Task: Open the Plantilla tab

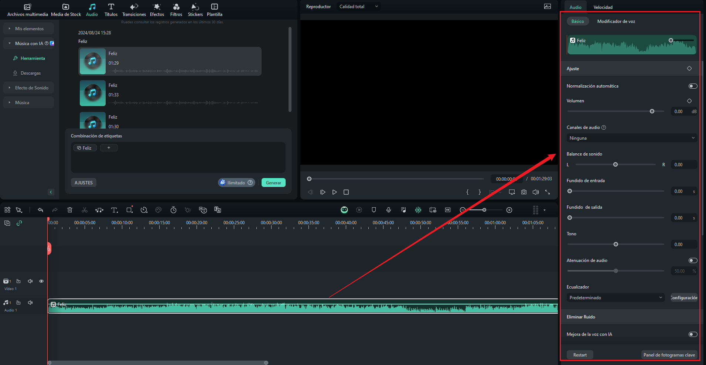Action: 215,10
